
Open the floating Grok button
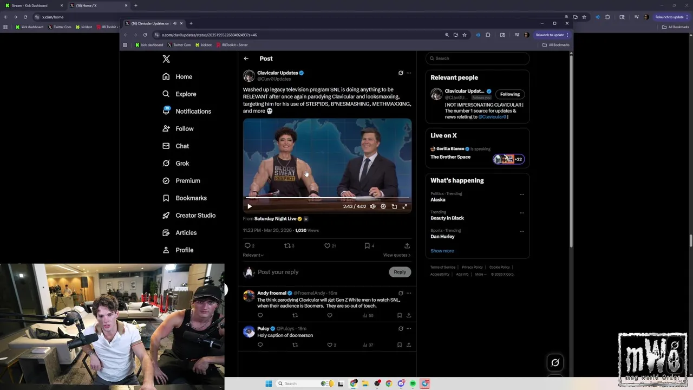tap(555, 363)
